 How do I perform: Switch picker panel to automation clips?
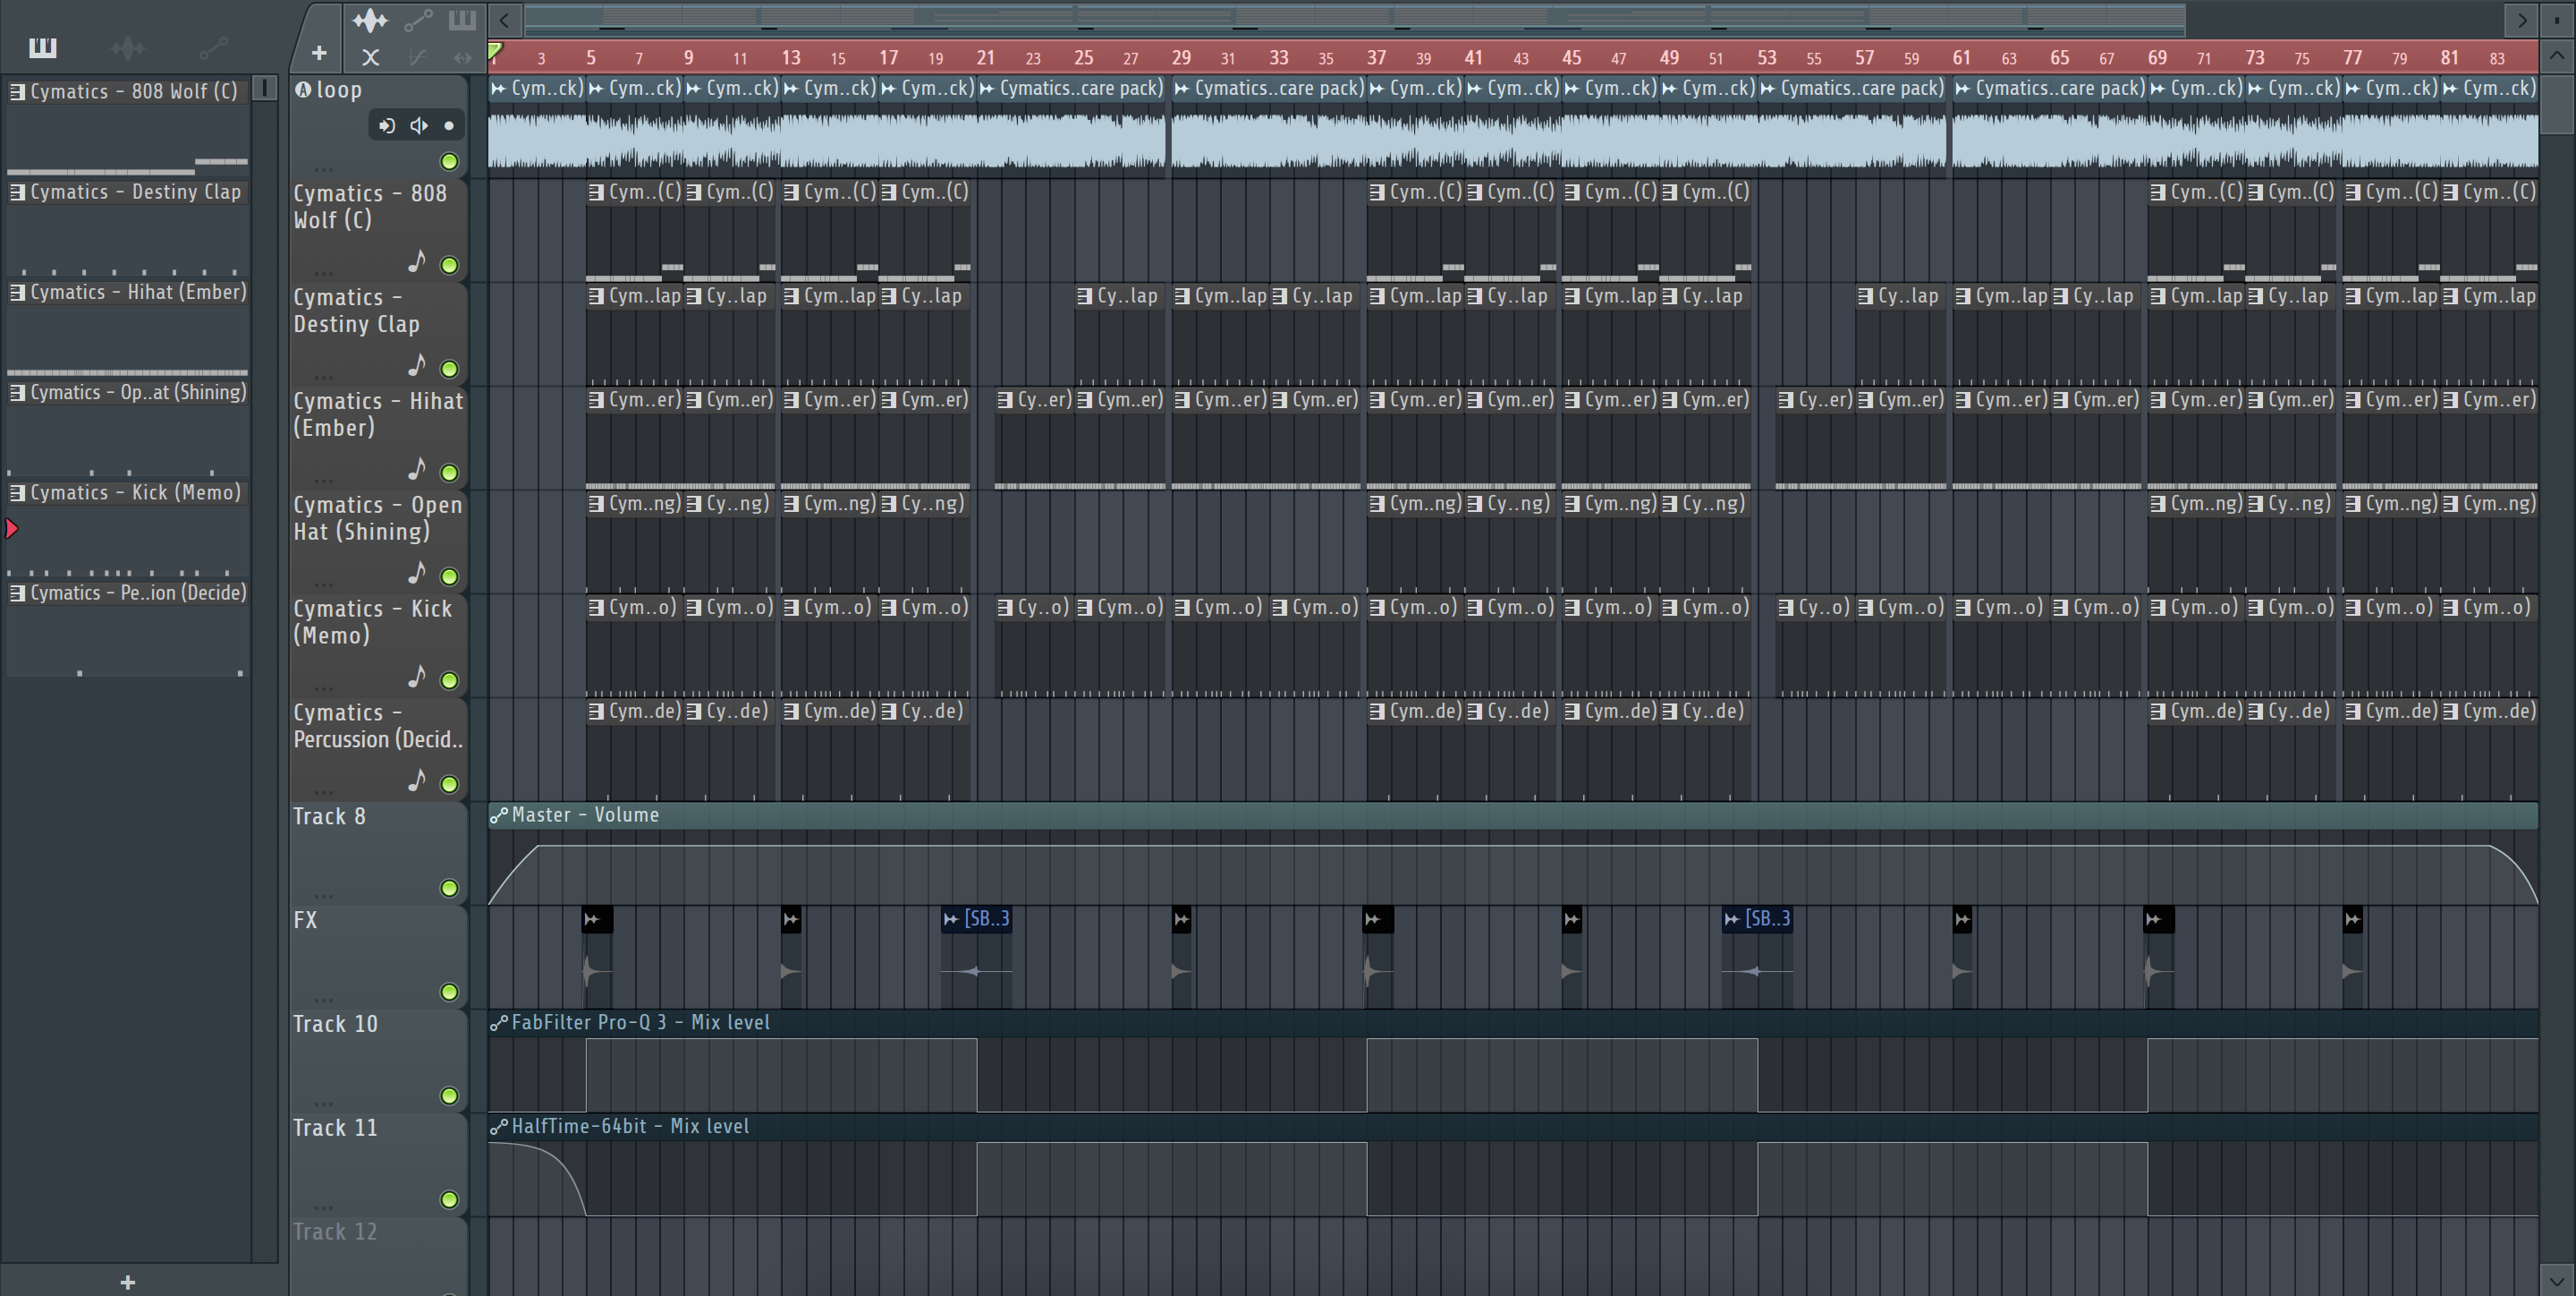point(213,47)
